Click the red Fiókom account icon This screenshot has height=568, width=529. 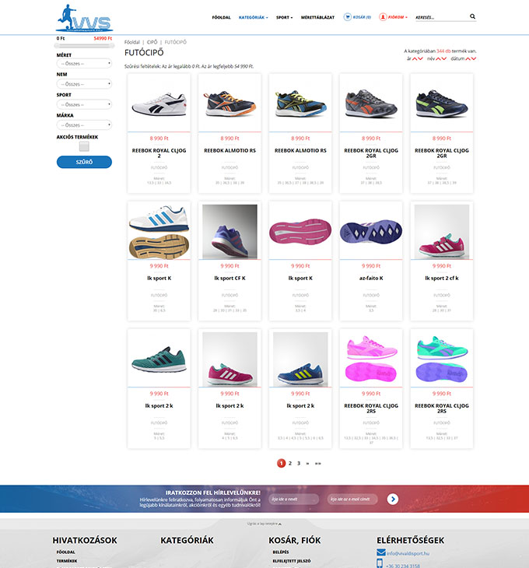click(x=383, y=17)
